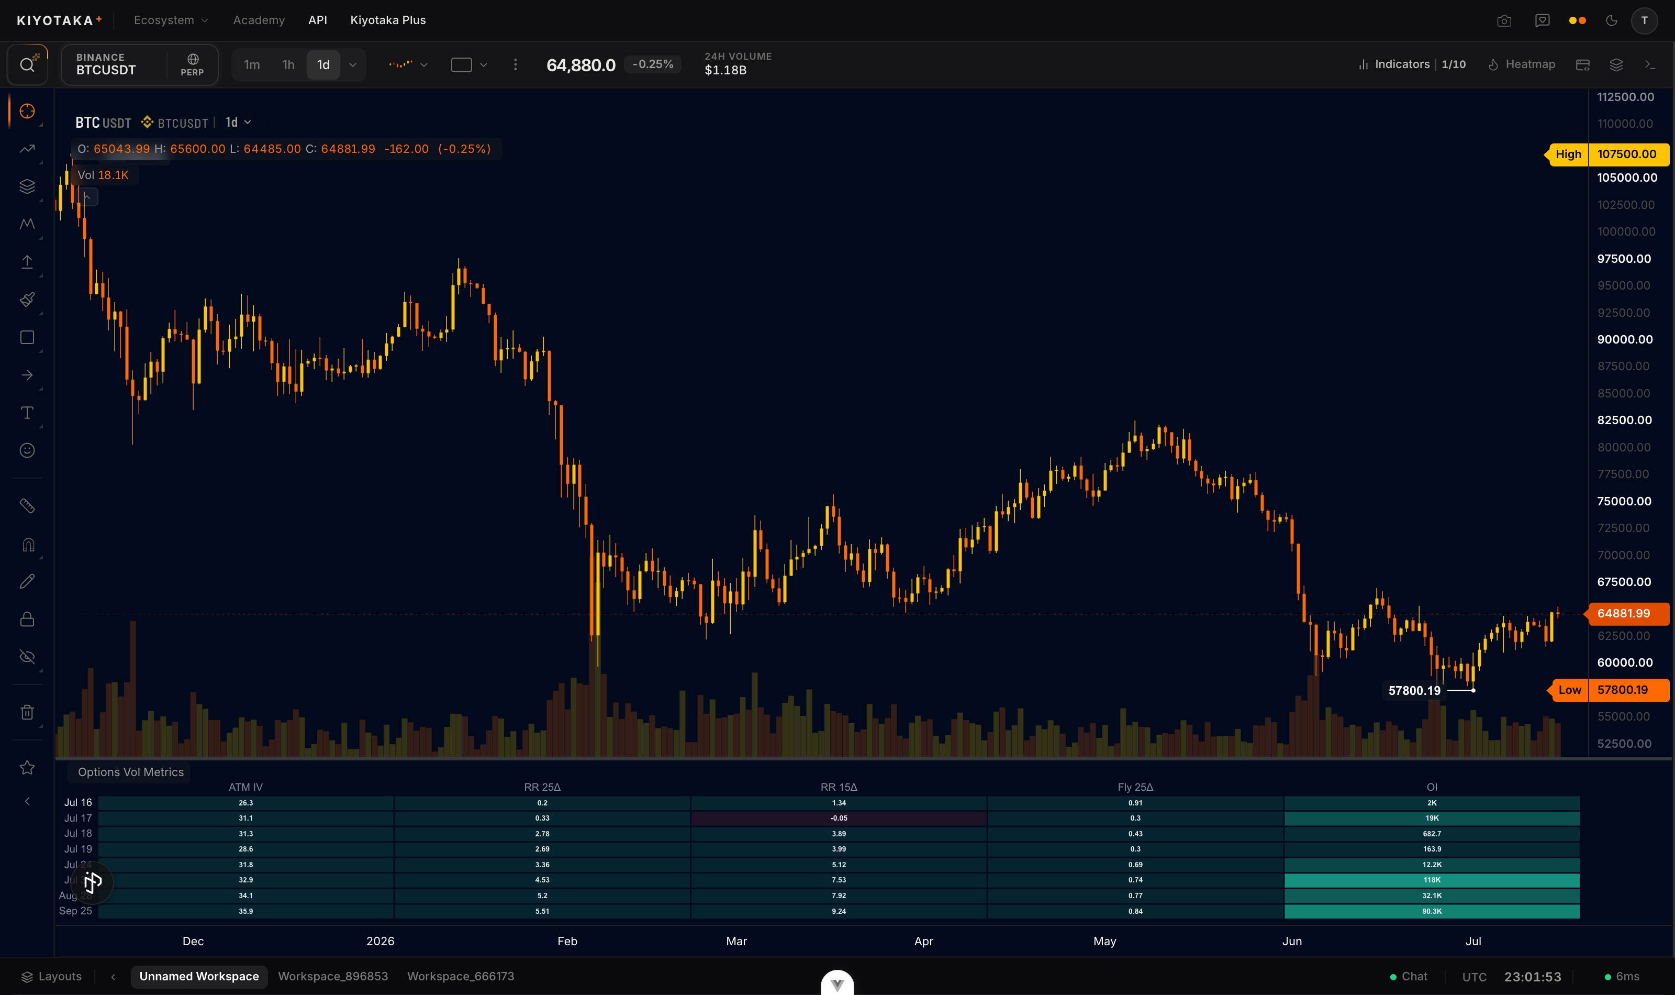1675x995 pixels.
Task: Collapse the indicator legend chevron
Action: pos(87,196)
